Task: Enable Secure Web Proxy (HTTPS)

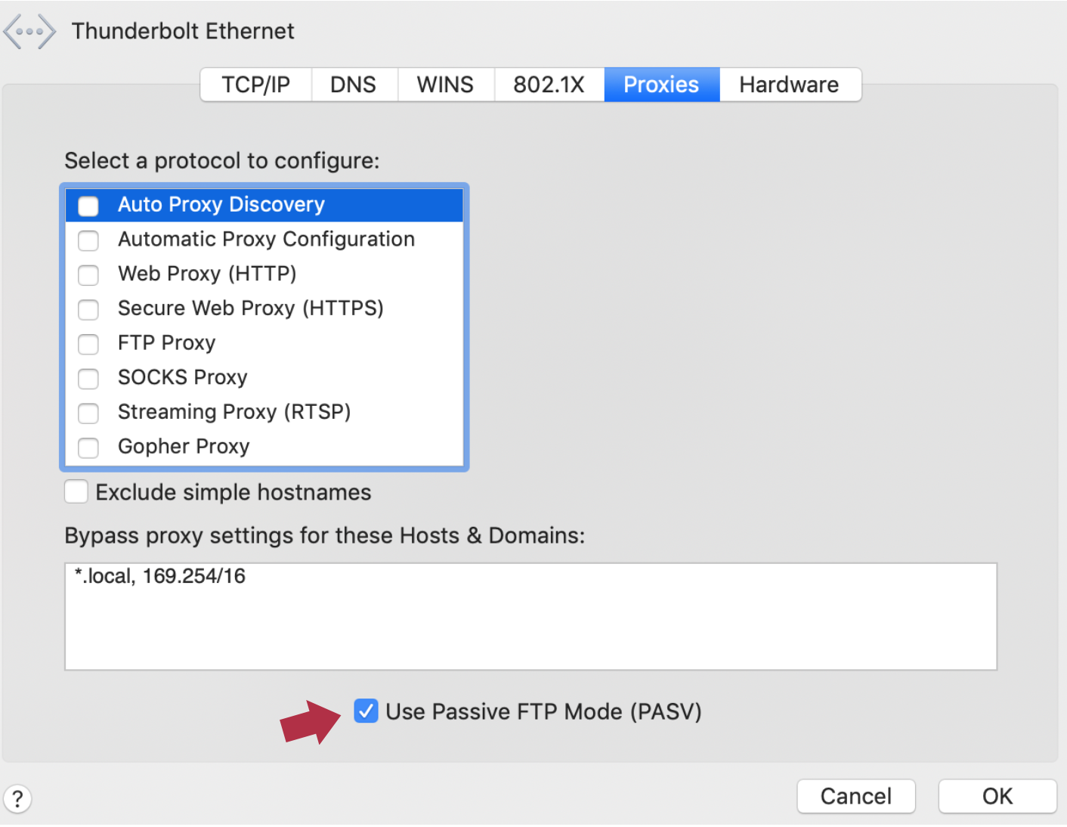Action: (88, 310)
